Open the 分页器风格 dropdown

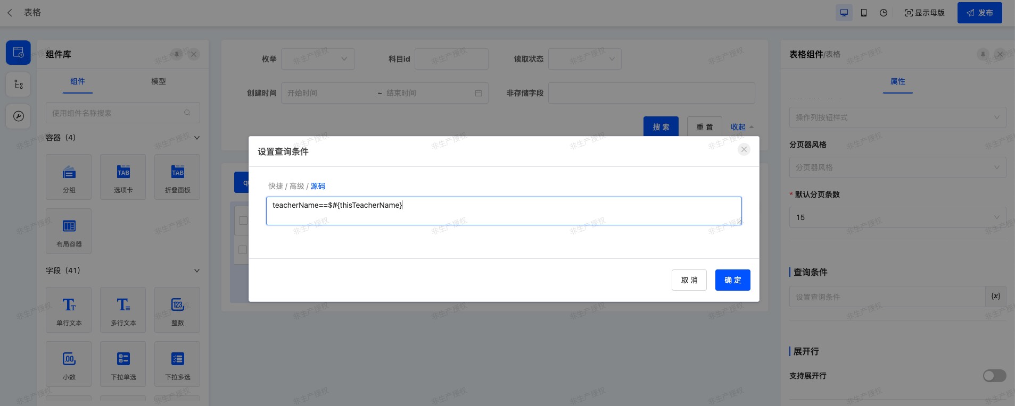pos(897,167)
